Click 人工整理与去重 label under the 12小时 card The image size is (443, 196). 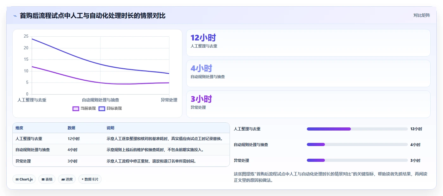204,46
